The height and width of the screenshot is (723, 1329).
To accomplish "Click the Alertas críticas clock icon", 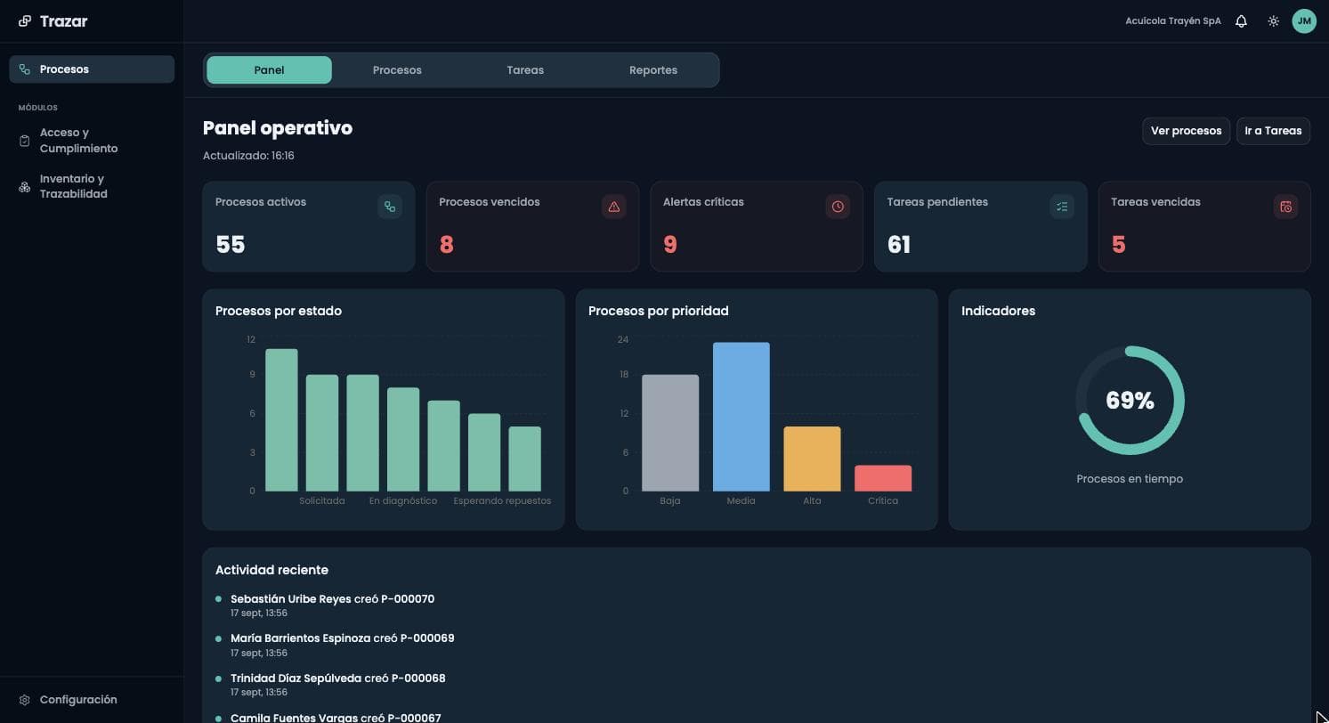I will pyautogui.click(x=838, y=207).
